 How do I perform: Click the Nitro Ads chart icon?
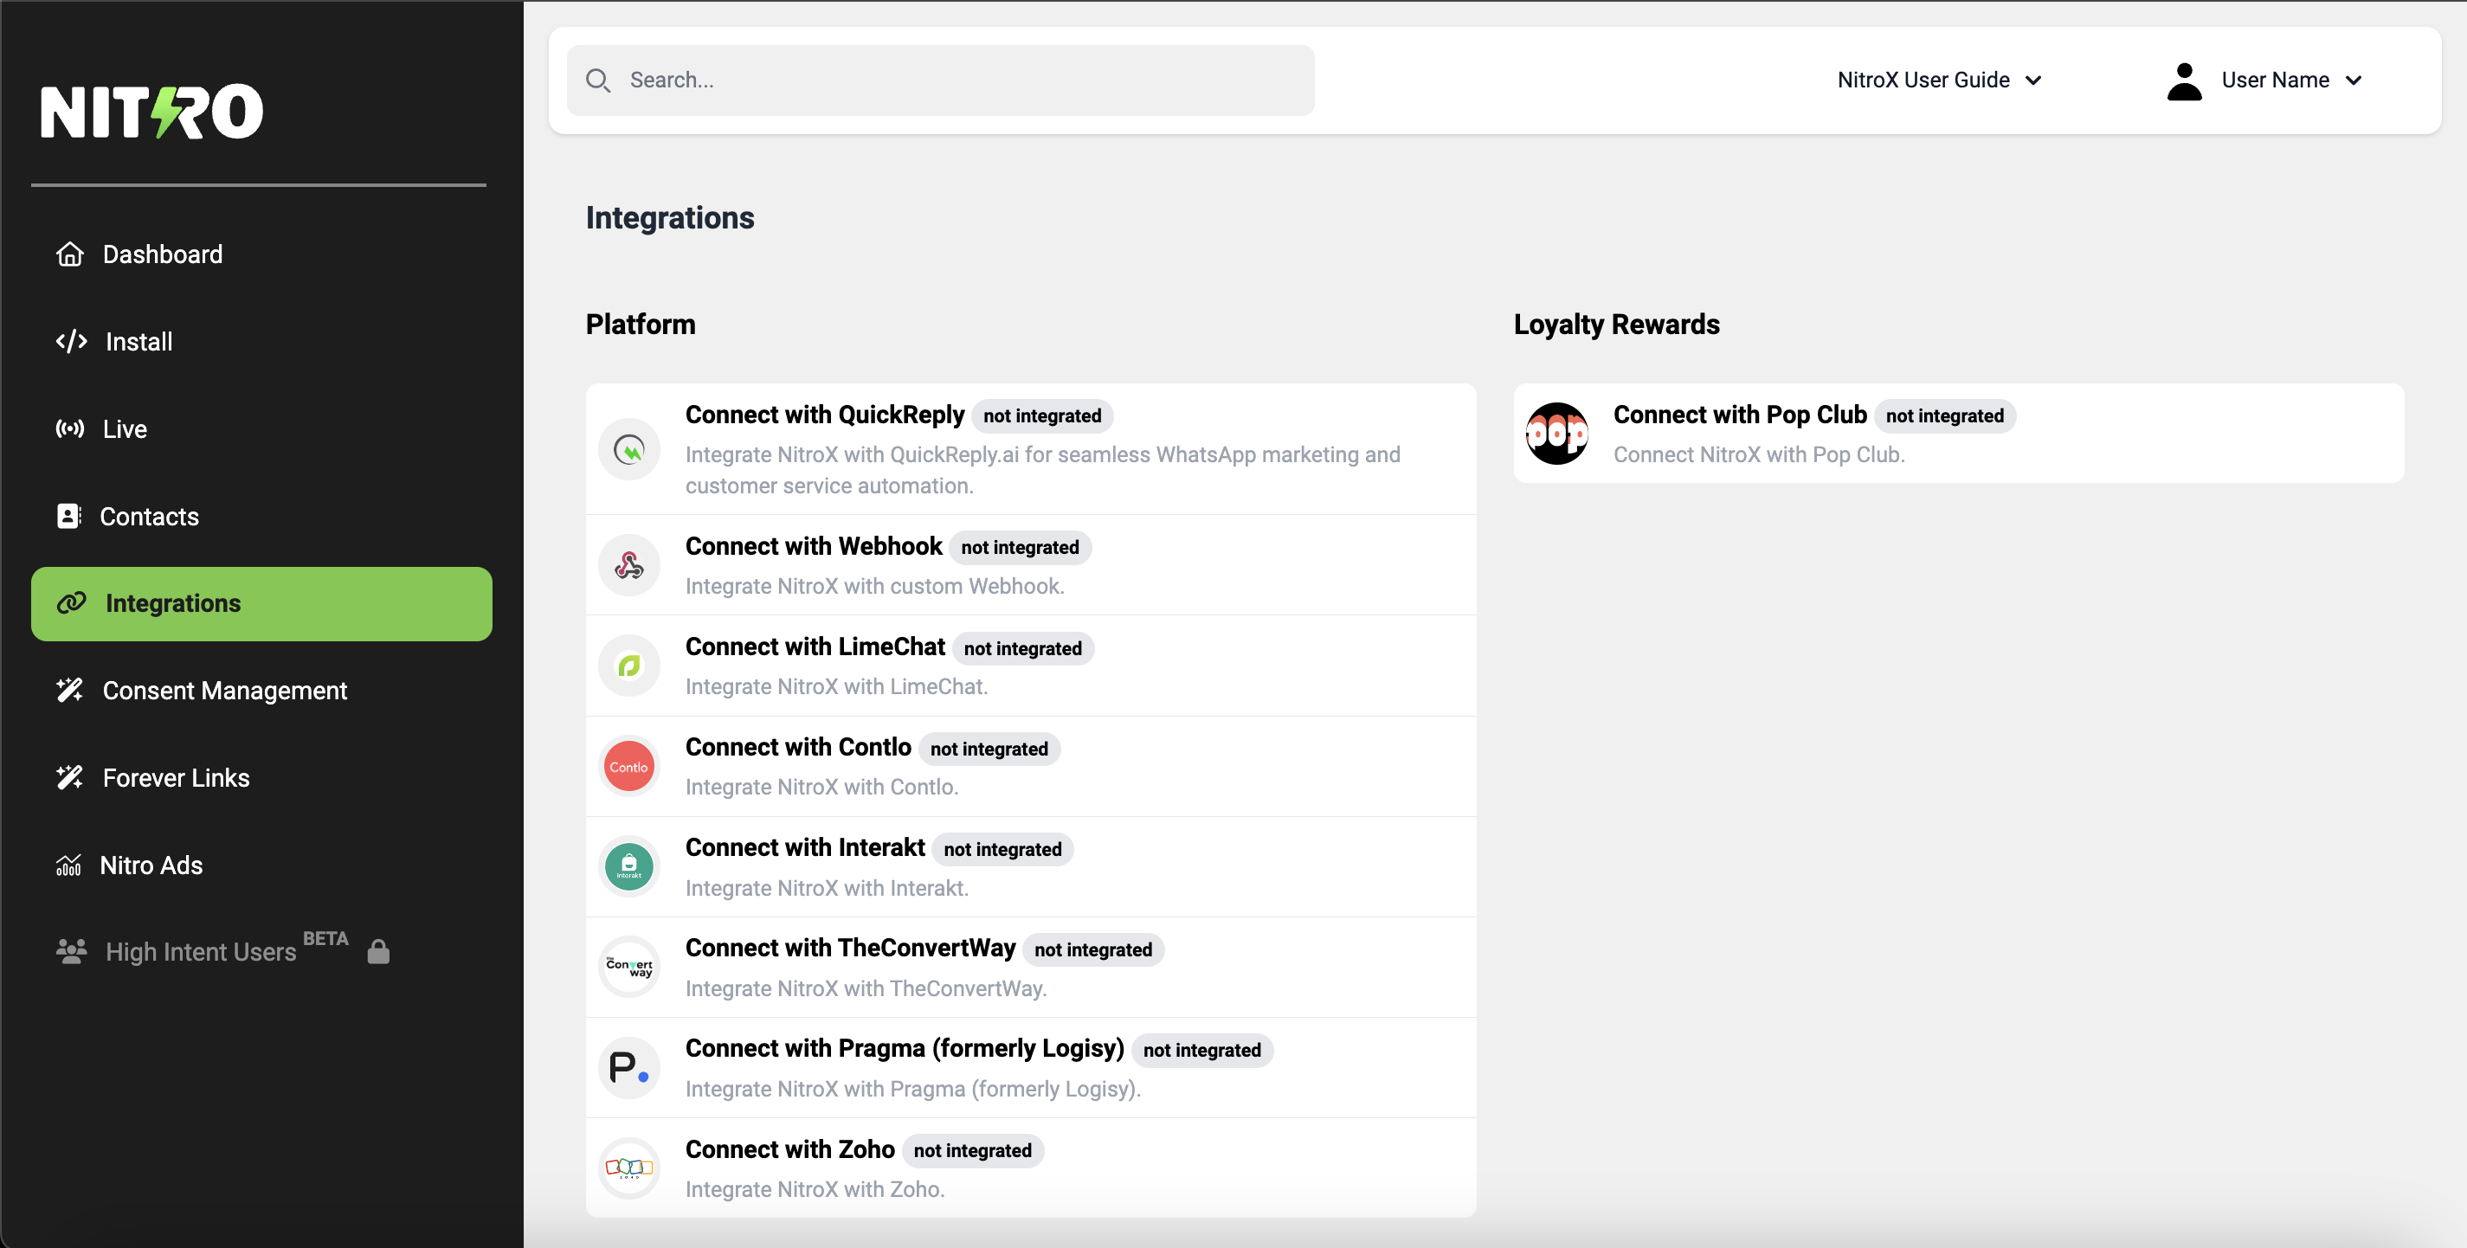coord(69,865)
